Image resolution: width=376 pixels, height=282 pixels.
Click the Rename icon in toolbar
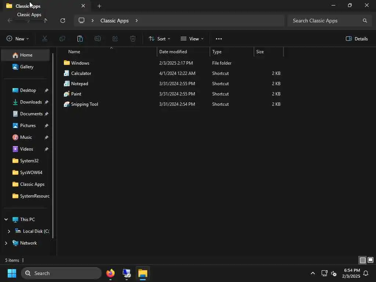(x=98, y=39)
